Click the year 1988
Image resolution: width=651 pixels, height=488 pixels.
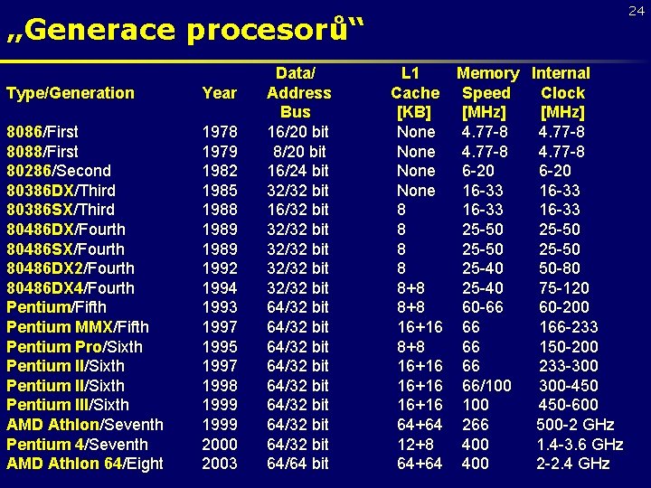tap(220, 210)
